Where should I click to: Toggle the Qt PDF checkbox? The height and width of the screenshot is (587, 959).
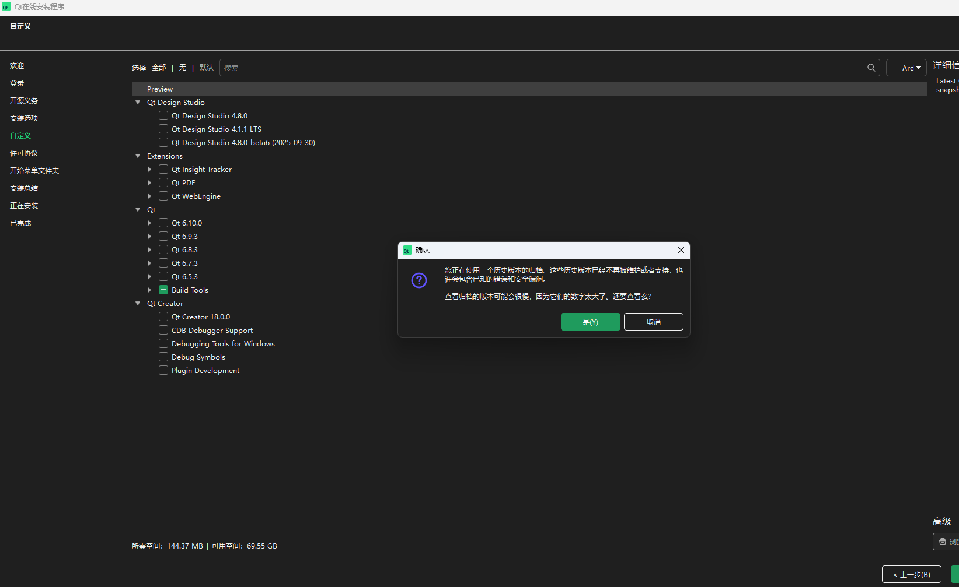click(x=163, y=182)
